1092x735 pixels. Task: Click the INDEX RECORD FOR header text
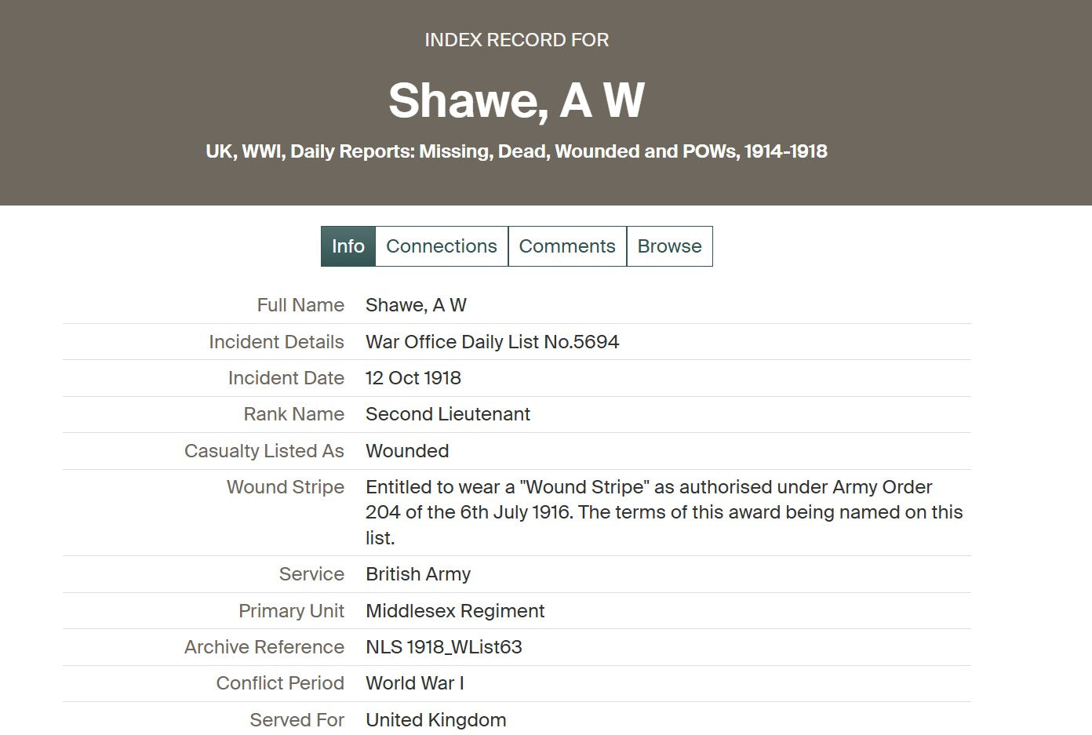pos(516,39)
